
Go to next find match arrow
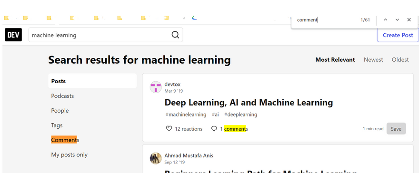(x=397, y=20)
